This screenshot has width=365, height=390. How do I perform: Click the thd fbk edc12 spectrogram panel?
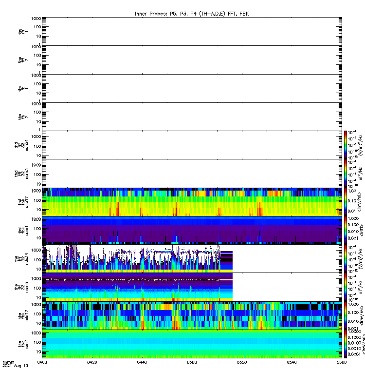pos(192,202)
